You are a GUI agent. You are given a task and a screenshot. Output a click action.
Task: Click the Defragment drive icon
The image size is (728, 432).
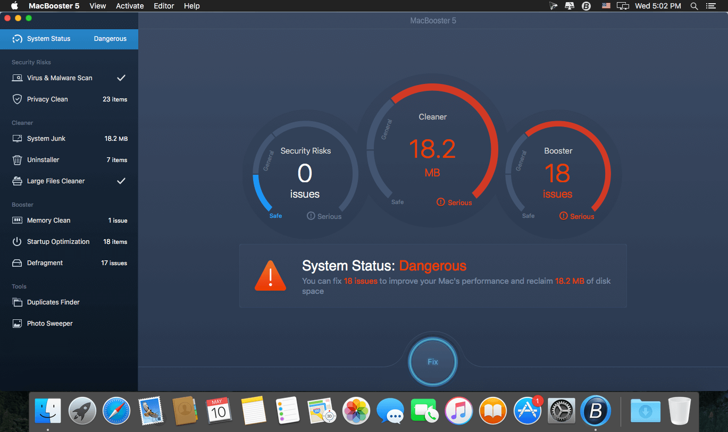click(x=17, y=263)
